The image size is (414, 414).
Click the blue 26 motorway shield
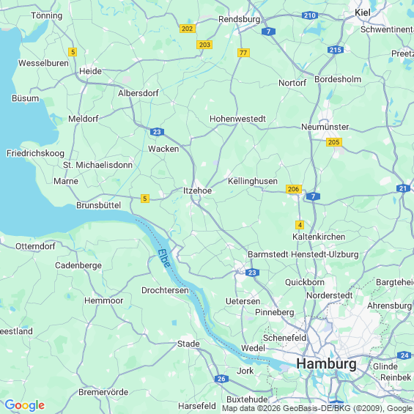click(x=221, y=379)
